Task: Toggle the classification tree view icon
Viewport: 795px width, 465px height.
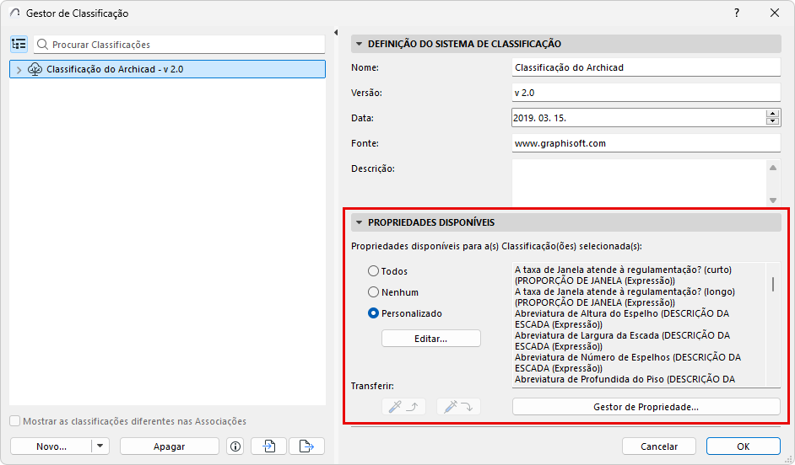Action: 19,45
